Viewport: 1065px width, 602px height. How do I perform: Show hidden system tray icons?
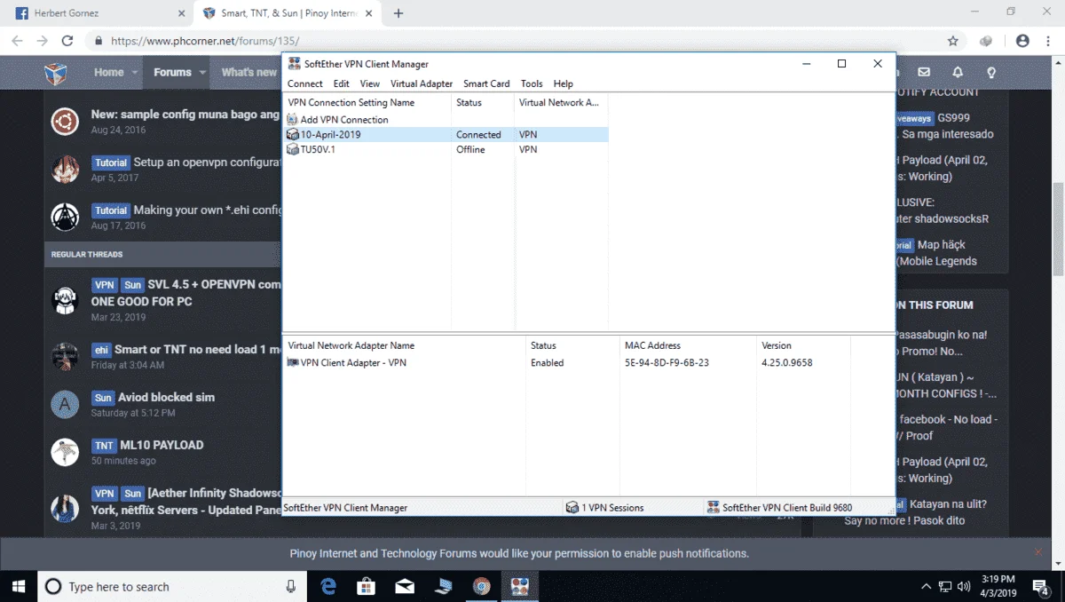926,586
